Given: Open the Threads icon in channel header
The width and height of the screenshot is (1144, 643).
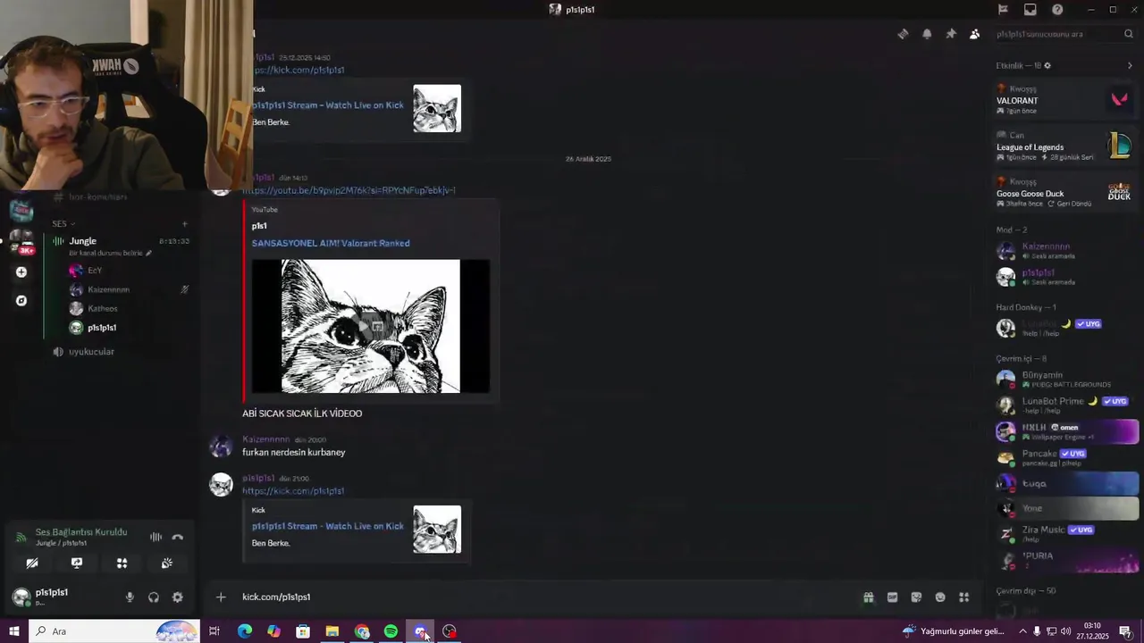Looking at the screenshot, I should [x=903, y=34].
